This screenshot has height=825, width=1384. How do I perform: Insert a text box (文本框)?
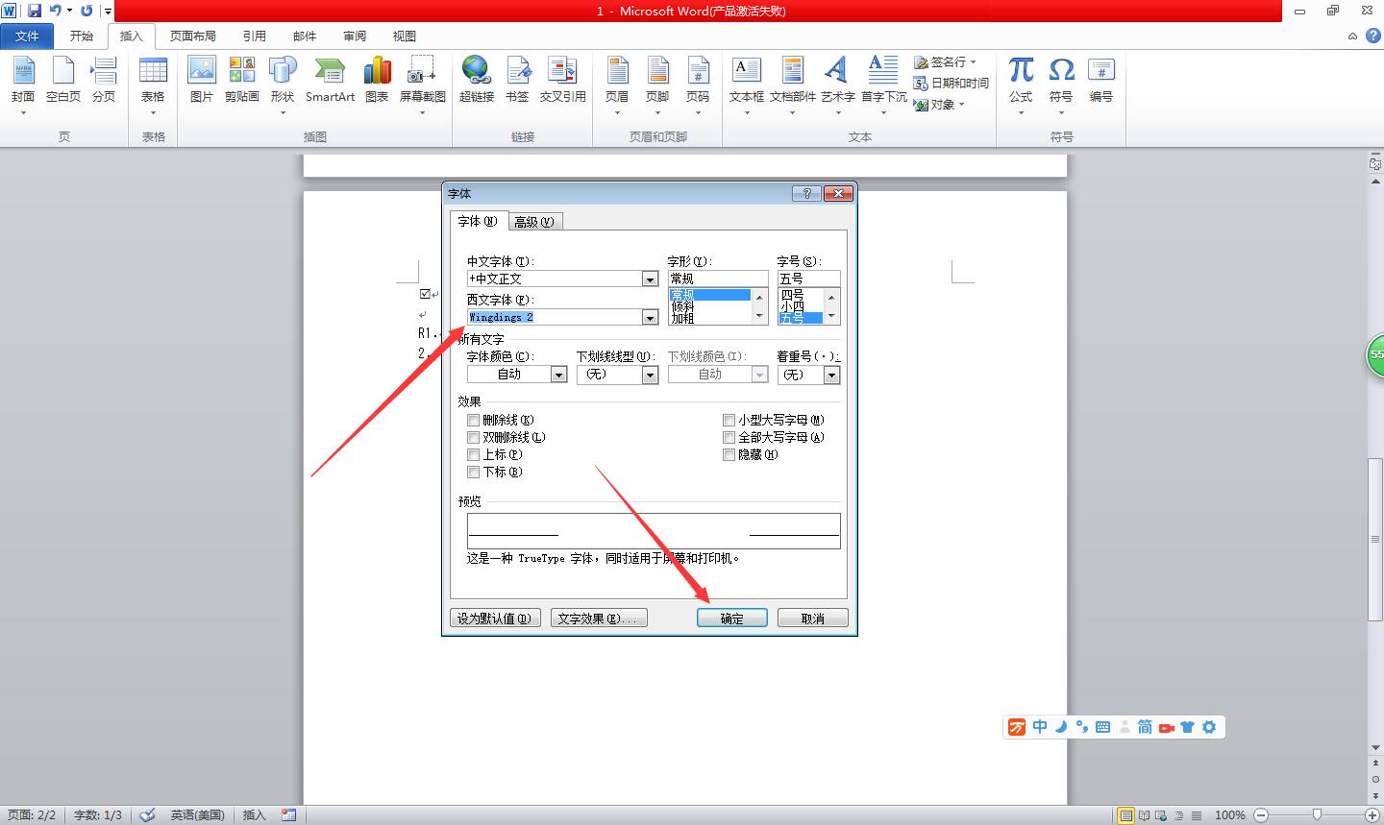747,85
